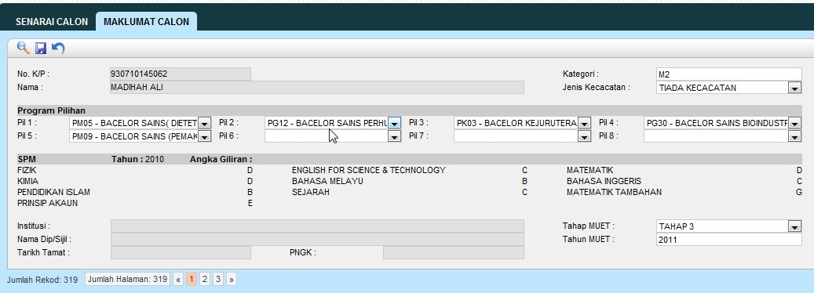Image resolution: width=814 pixels, height=293 pixels.
Task: Click the previous pages « button
Action: (x=178, y=280)
